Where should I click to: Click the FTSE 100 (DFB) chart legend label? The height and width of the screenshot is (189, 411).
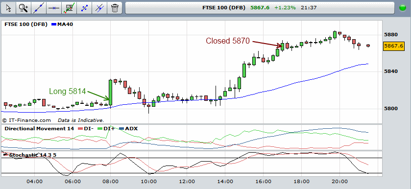pos(26,24)
